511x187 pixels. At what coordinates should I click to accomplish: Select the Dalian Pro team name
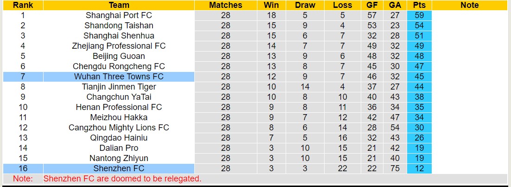(x=119, y=148)
